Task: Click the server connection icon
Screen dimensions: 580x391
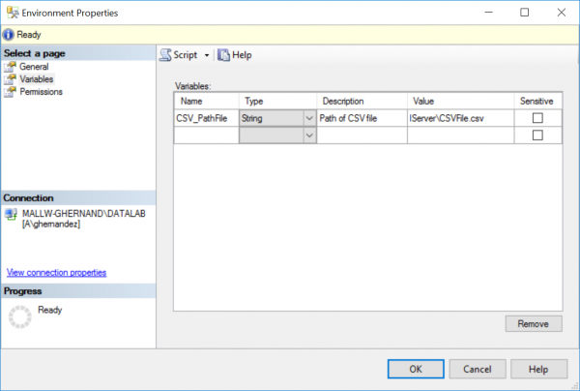Action: [x=11, y=214]
